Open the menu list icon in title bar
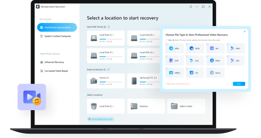 pos(191,7)
